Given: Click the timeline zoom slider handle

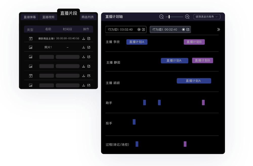Looking at the screenshot, I should [x=169, y=17].
